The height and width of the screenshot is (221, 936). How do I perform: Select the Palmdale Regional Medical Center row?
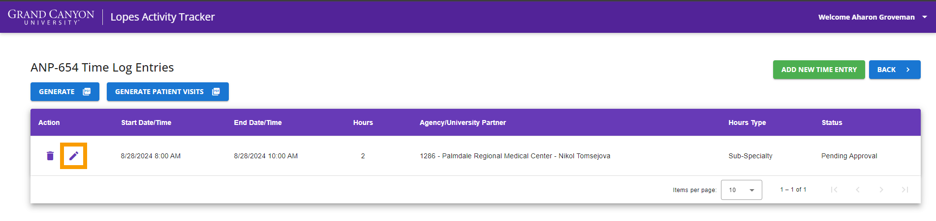475,156
